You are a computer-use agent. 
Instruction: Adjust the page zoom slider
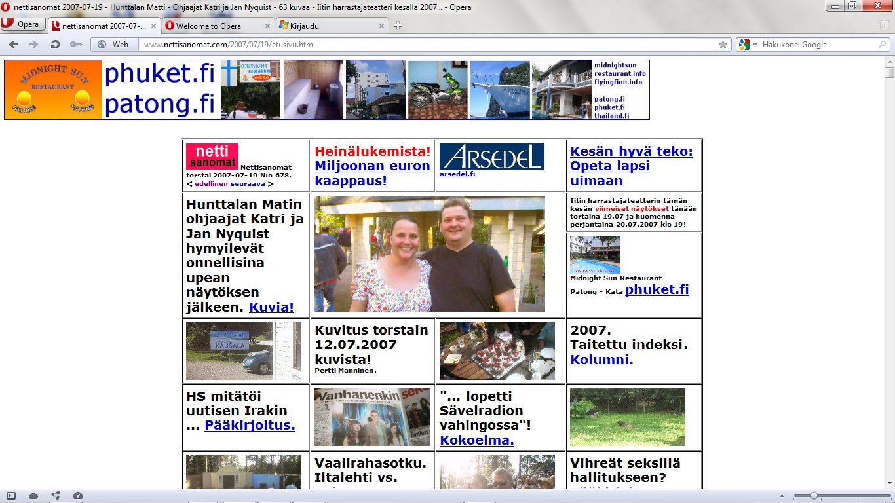pos(814,496)
